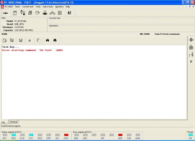Open the firmware modules grid icon
This screenshot has width=195, height=141.
30,13
